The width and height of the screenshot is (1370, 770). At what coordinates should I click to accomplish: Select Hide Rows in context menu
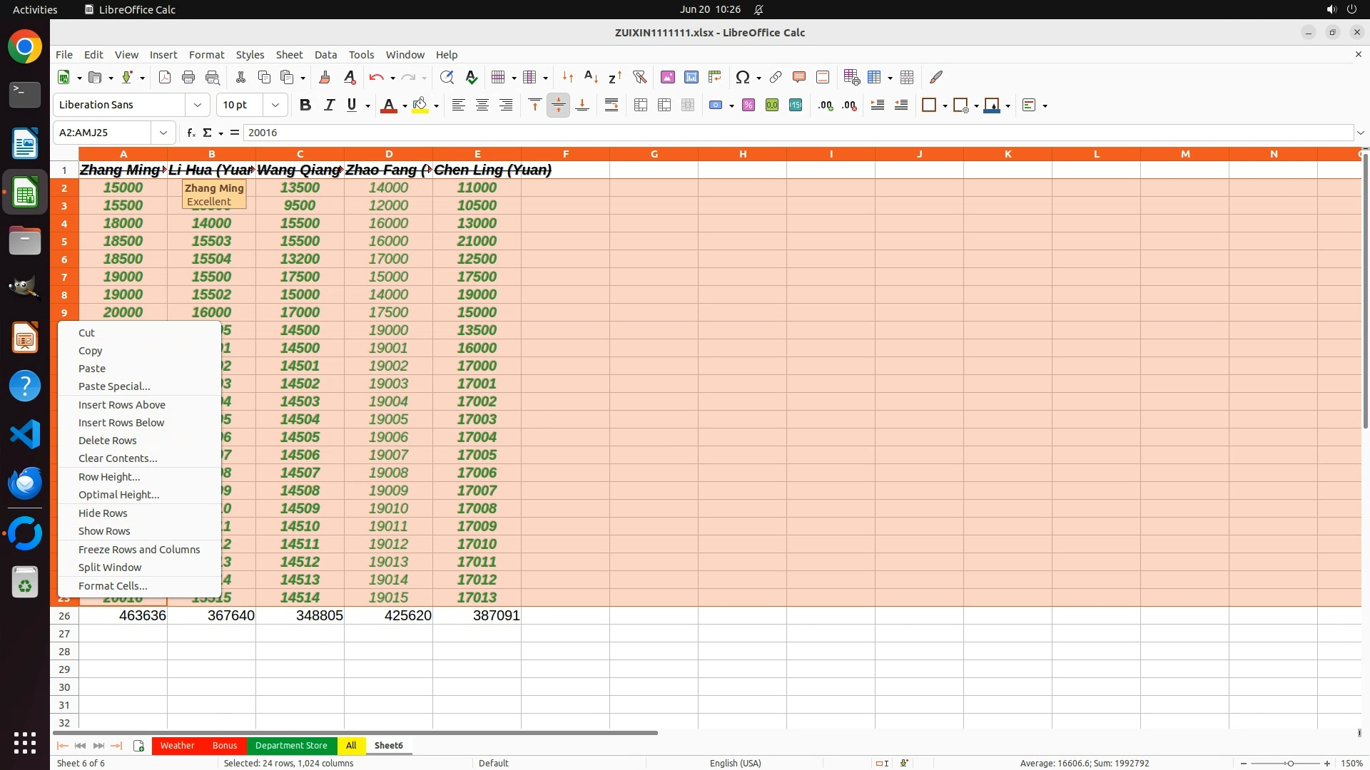(x=103, y=513)
